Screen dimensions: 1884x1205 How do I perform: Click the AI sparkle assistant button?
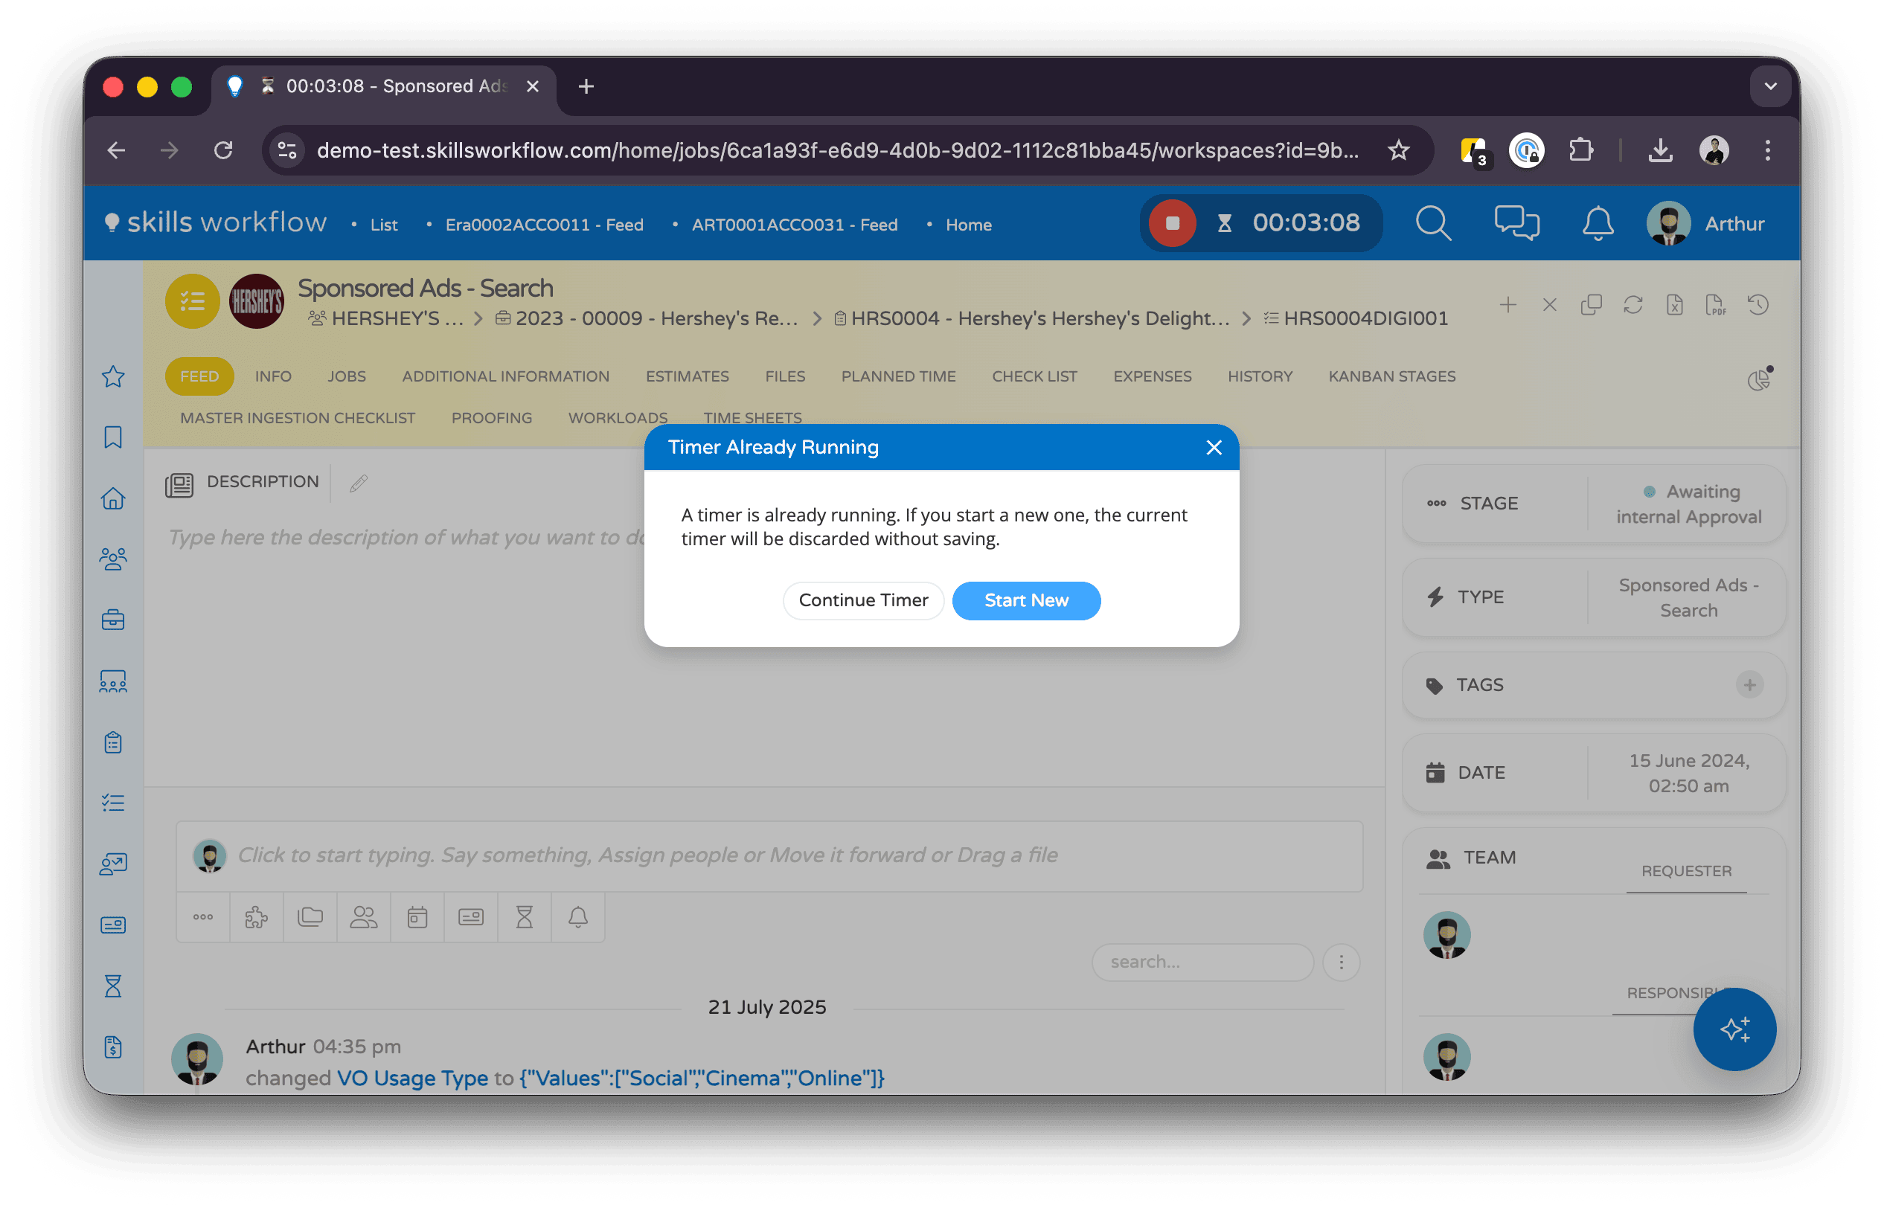click(1734, 1029)
